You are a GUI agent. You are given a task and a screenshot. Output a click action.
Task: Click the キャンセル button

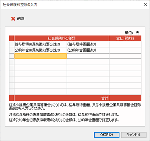pyautogui.click(x=134, y=135)
